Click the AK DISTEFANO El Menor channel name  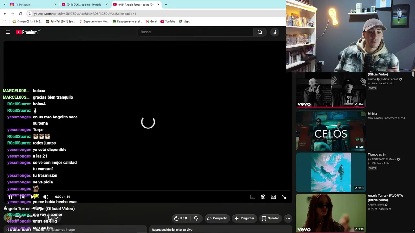click(382, 159)
